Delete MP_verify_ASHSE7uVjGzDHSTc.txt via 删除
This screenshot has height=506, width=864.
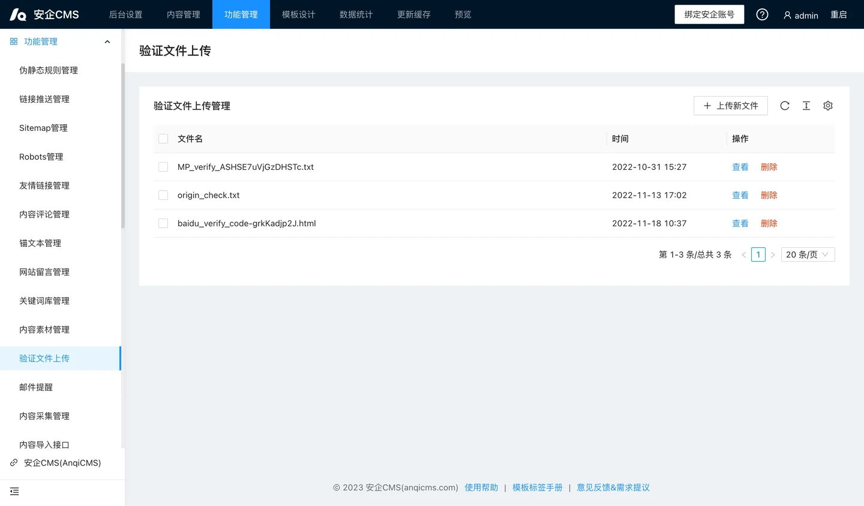tap(769, 167)
